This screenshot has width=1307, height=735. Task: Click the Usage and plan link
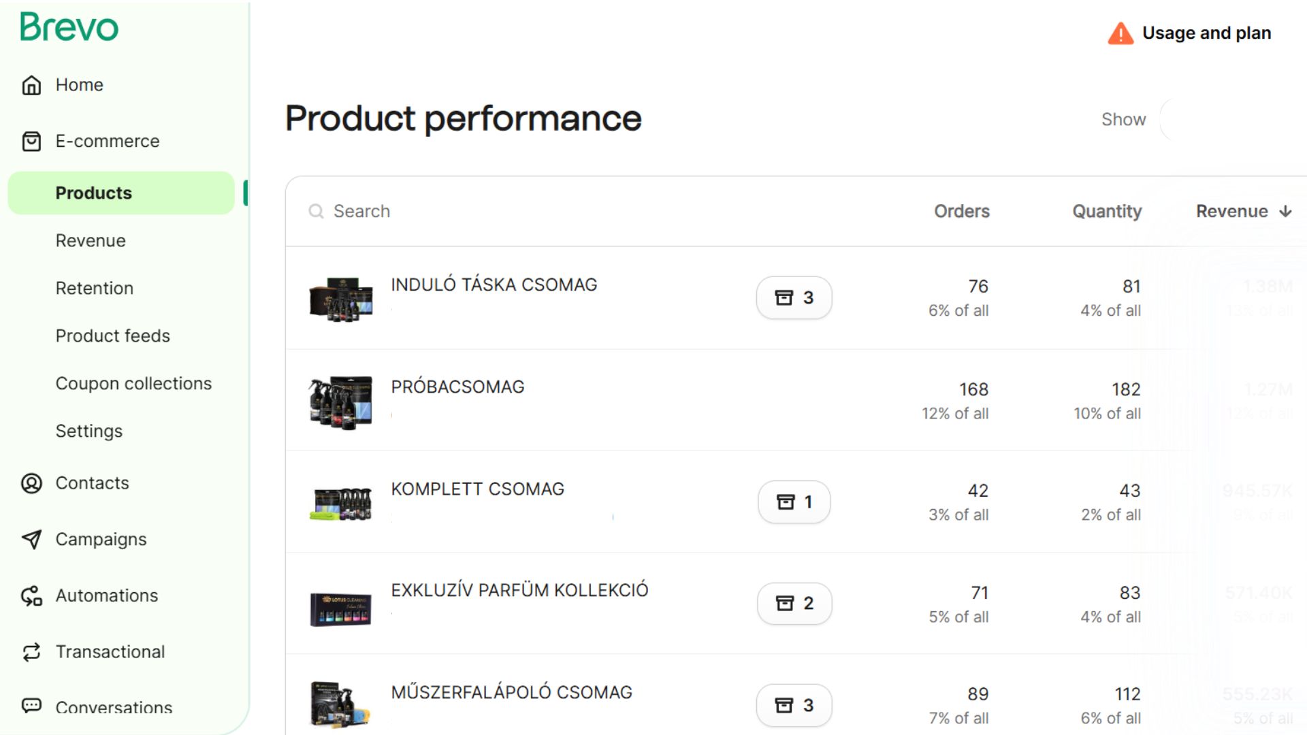[x=1206, y=33]
